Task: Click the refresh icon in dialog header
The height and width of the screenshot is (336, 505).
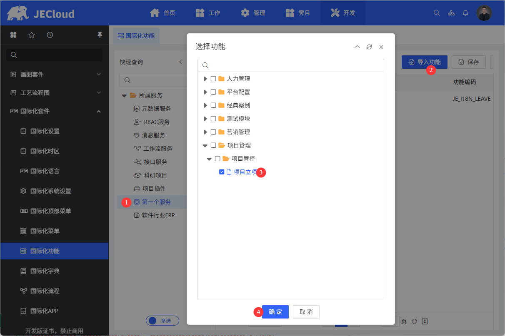Action: coord(369,47)
